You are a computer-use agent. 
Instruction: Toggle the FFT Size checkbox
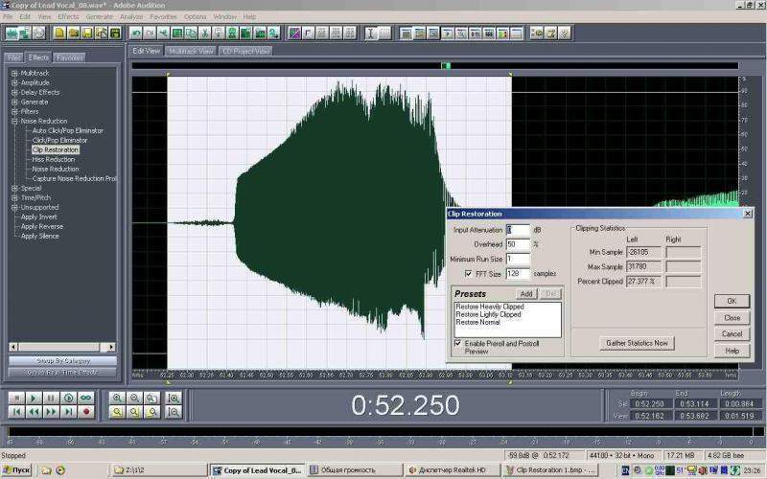(x=468, y=273)
